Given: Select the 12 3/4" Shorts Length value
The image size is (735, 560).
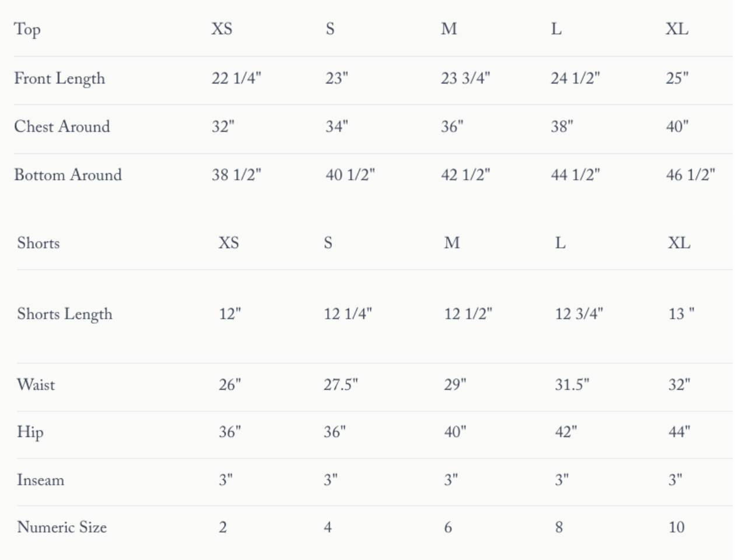Looking at the screenshot, I should tap(579, 314).
